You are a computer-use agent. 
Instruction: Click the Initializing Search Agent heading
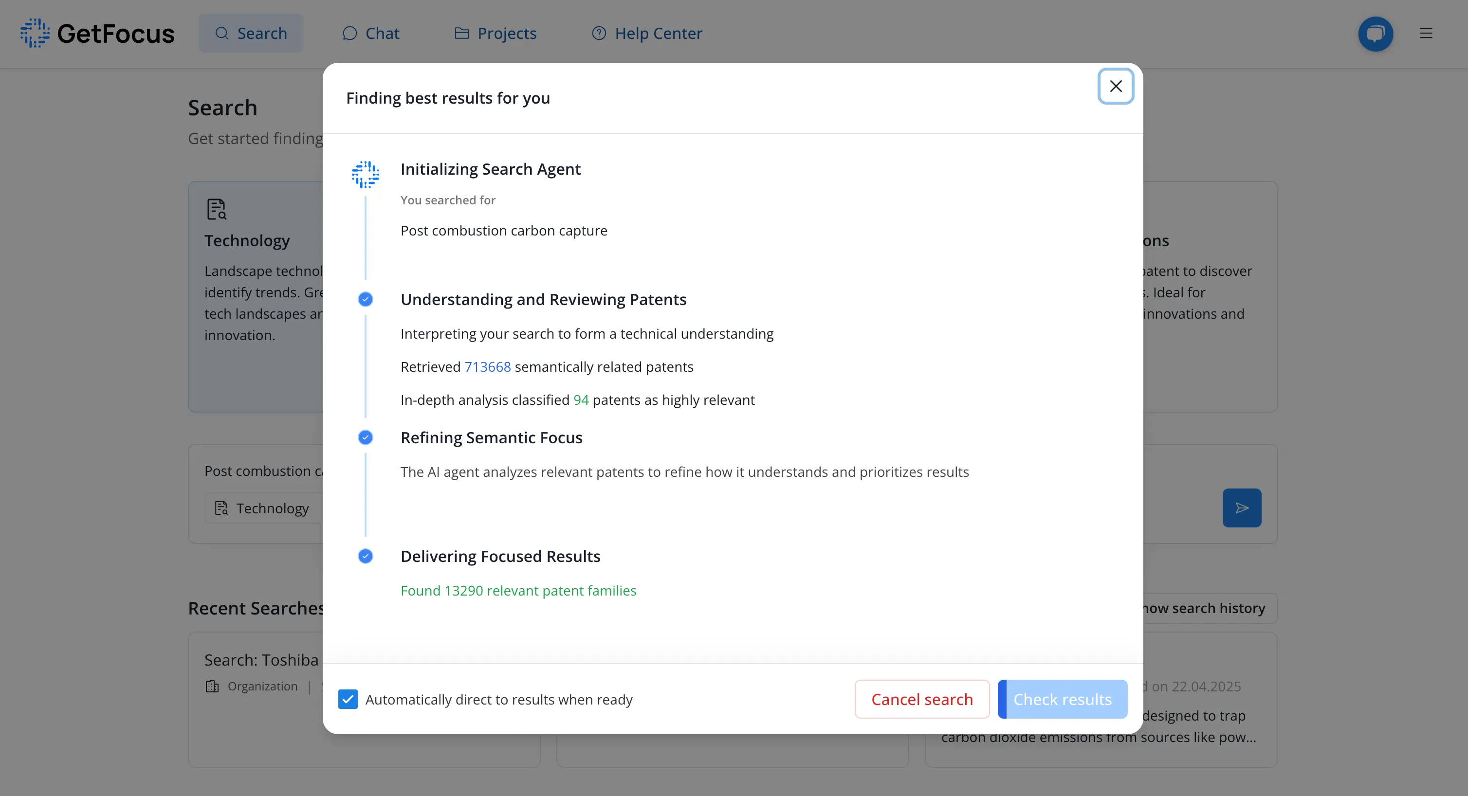(490, 169)
